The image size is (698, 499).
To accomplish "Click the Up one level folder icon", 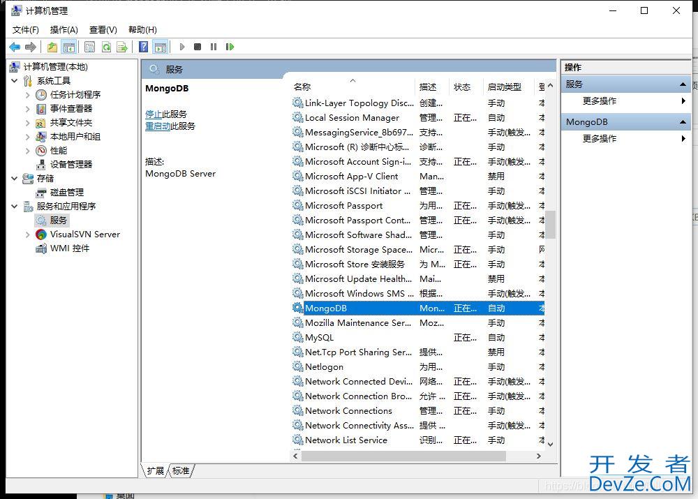I will click(52, 47).
